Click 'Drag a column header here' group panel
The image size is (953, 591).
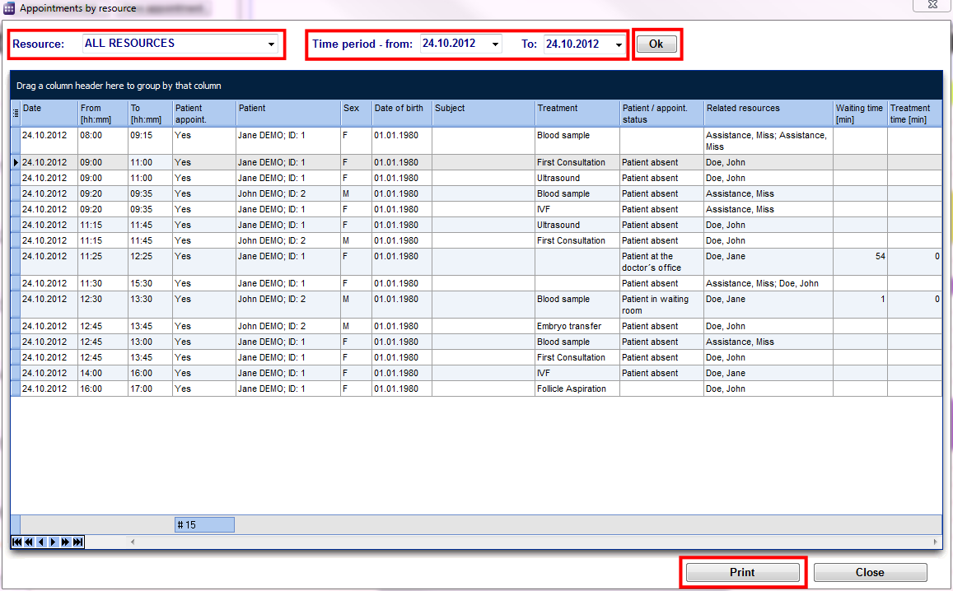[476, 86]
